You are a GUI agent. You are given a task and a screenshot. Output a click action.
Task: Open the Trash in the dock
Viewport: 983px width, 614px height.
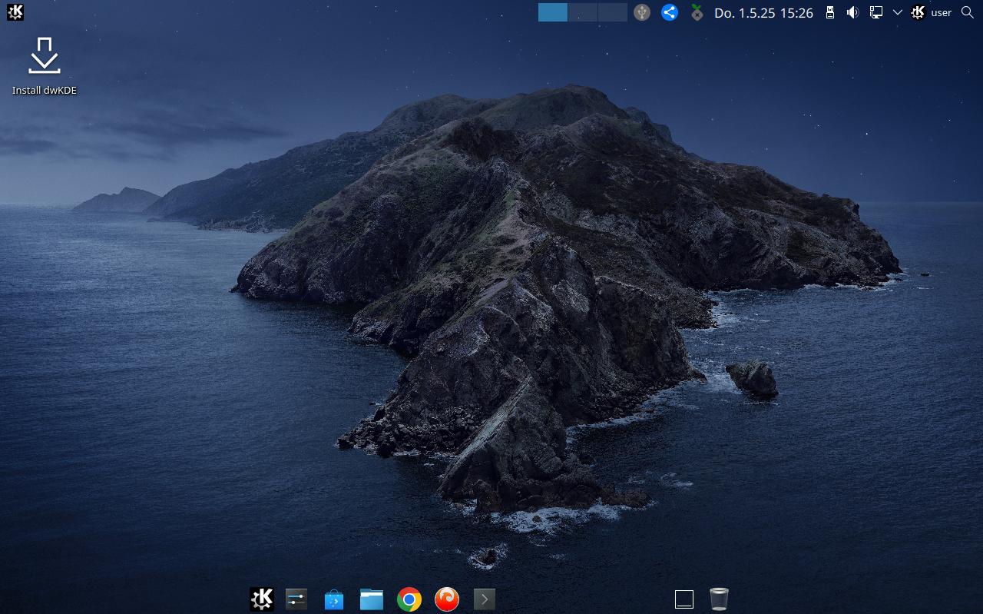(x=719, y=599)
